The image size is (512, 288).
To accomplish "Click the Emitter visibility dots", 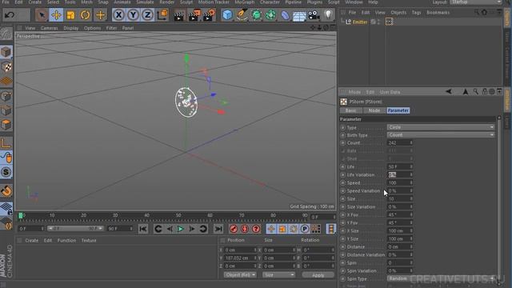I will click(378, 22).
